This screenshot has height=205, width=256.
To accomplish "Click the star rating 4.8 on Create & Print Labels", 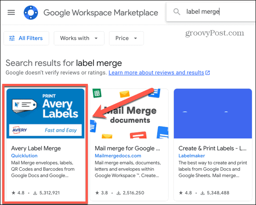I will pos(185,193).
